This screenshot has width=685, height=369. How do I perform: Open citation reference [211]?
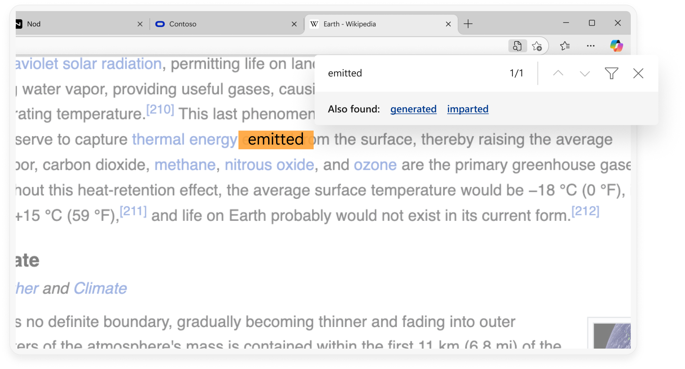click(133, 211)
